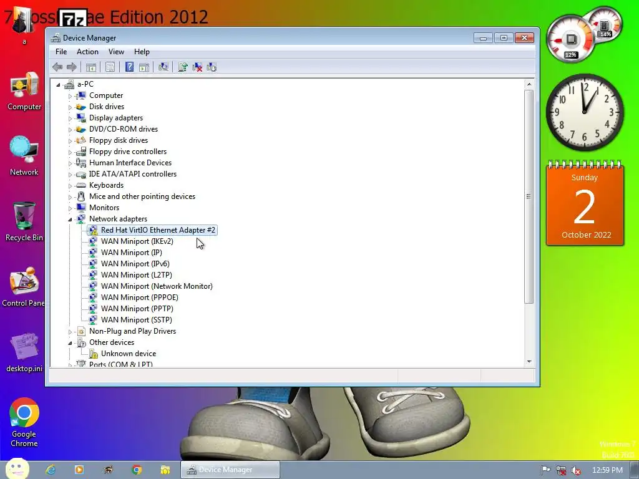Collapse the Other devices category

[70, 343]
